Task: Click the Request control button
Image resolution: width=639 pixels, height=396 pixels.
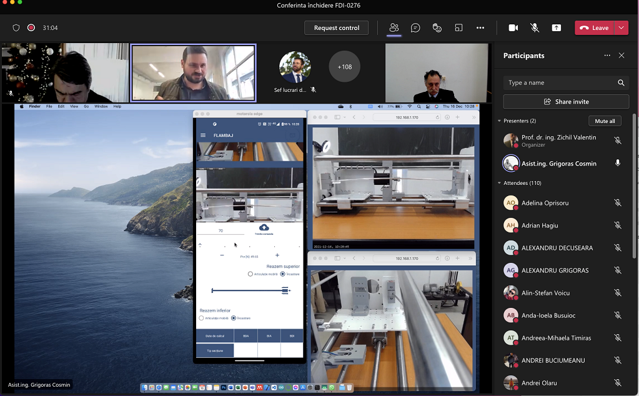Action: [336, 27]
